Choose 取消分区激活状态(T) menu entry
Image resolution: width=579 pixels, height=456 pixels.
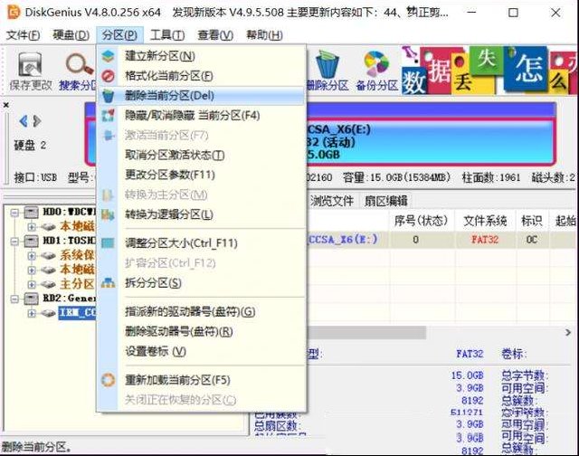202,155
